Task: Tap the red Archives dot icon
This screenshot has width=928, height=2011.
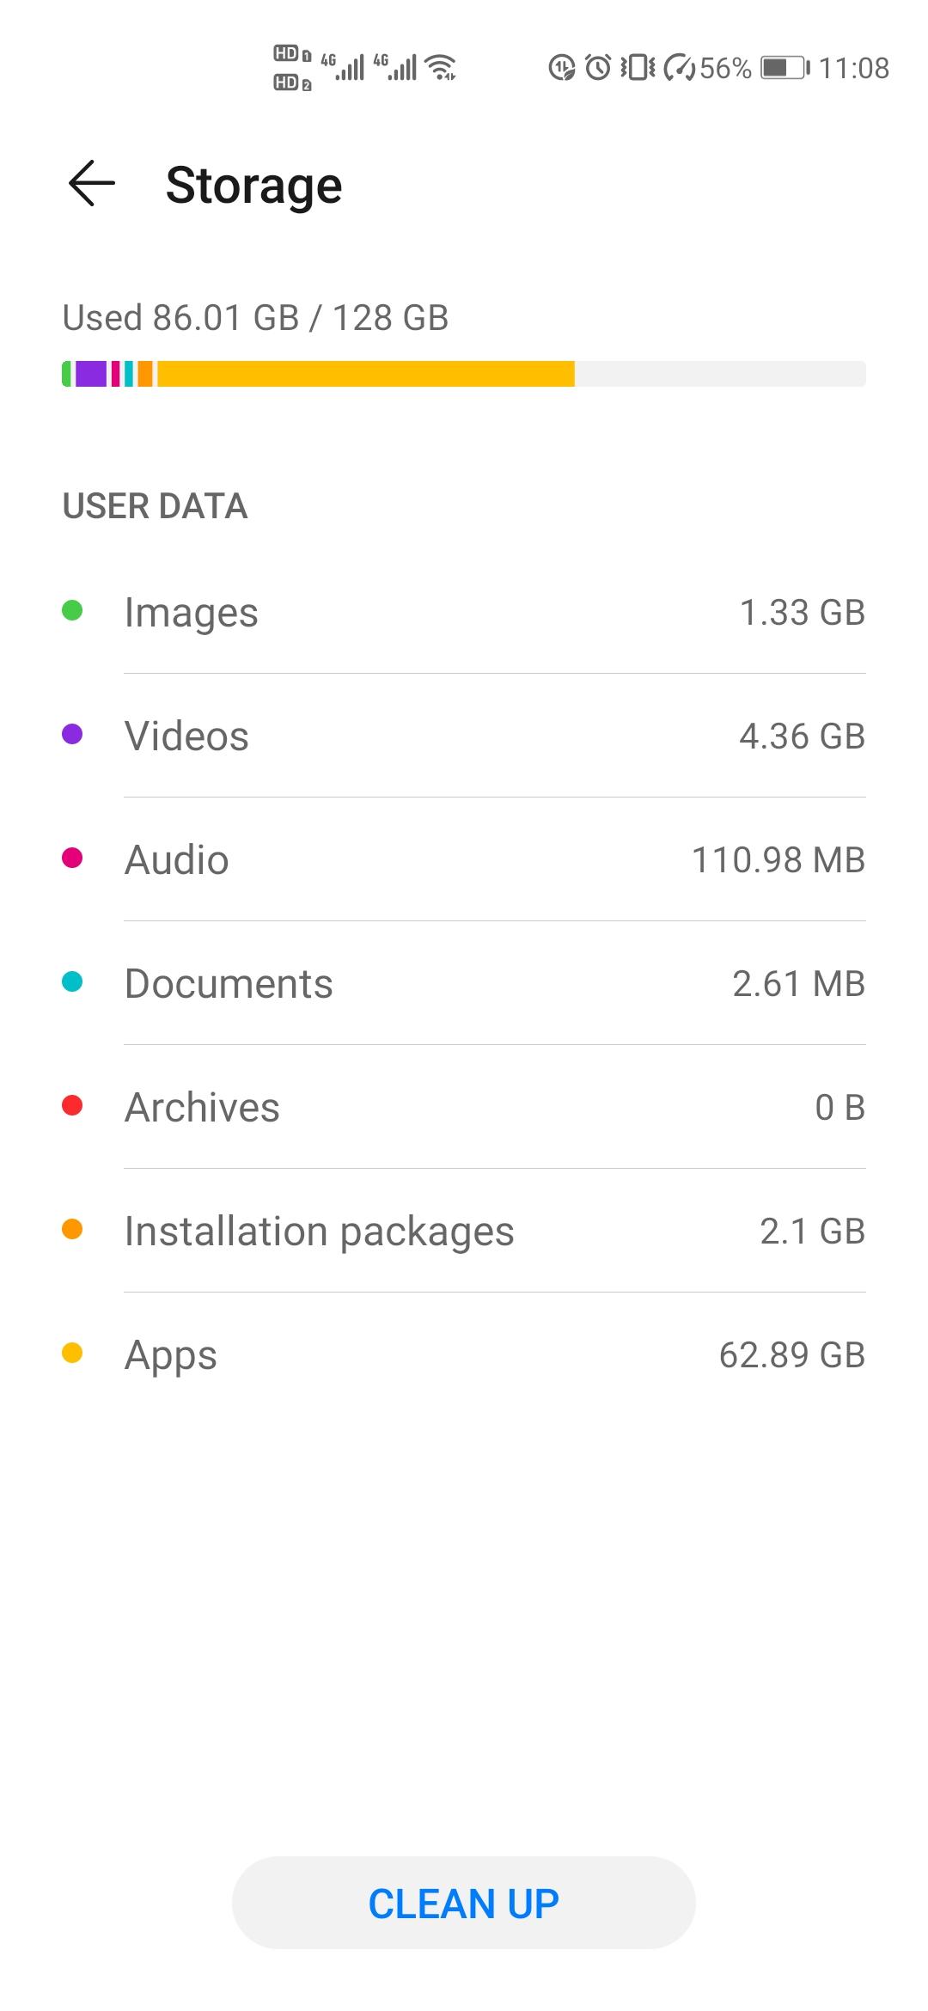Action: [72, 1106]
